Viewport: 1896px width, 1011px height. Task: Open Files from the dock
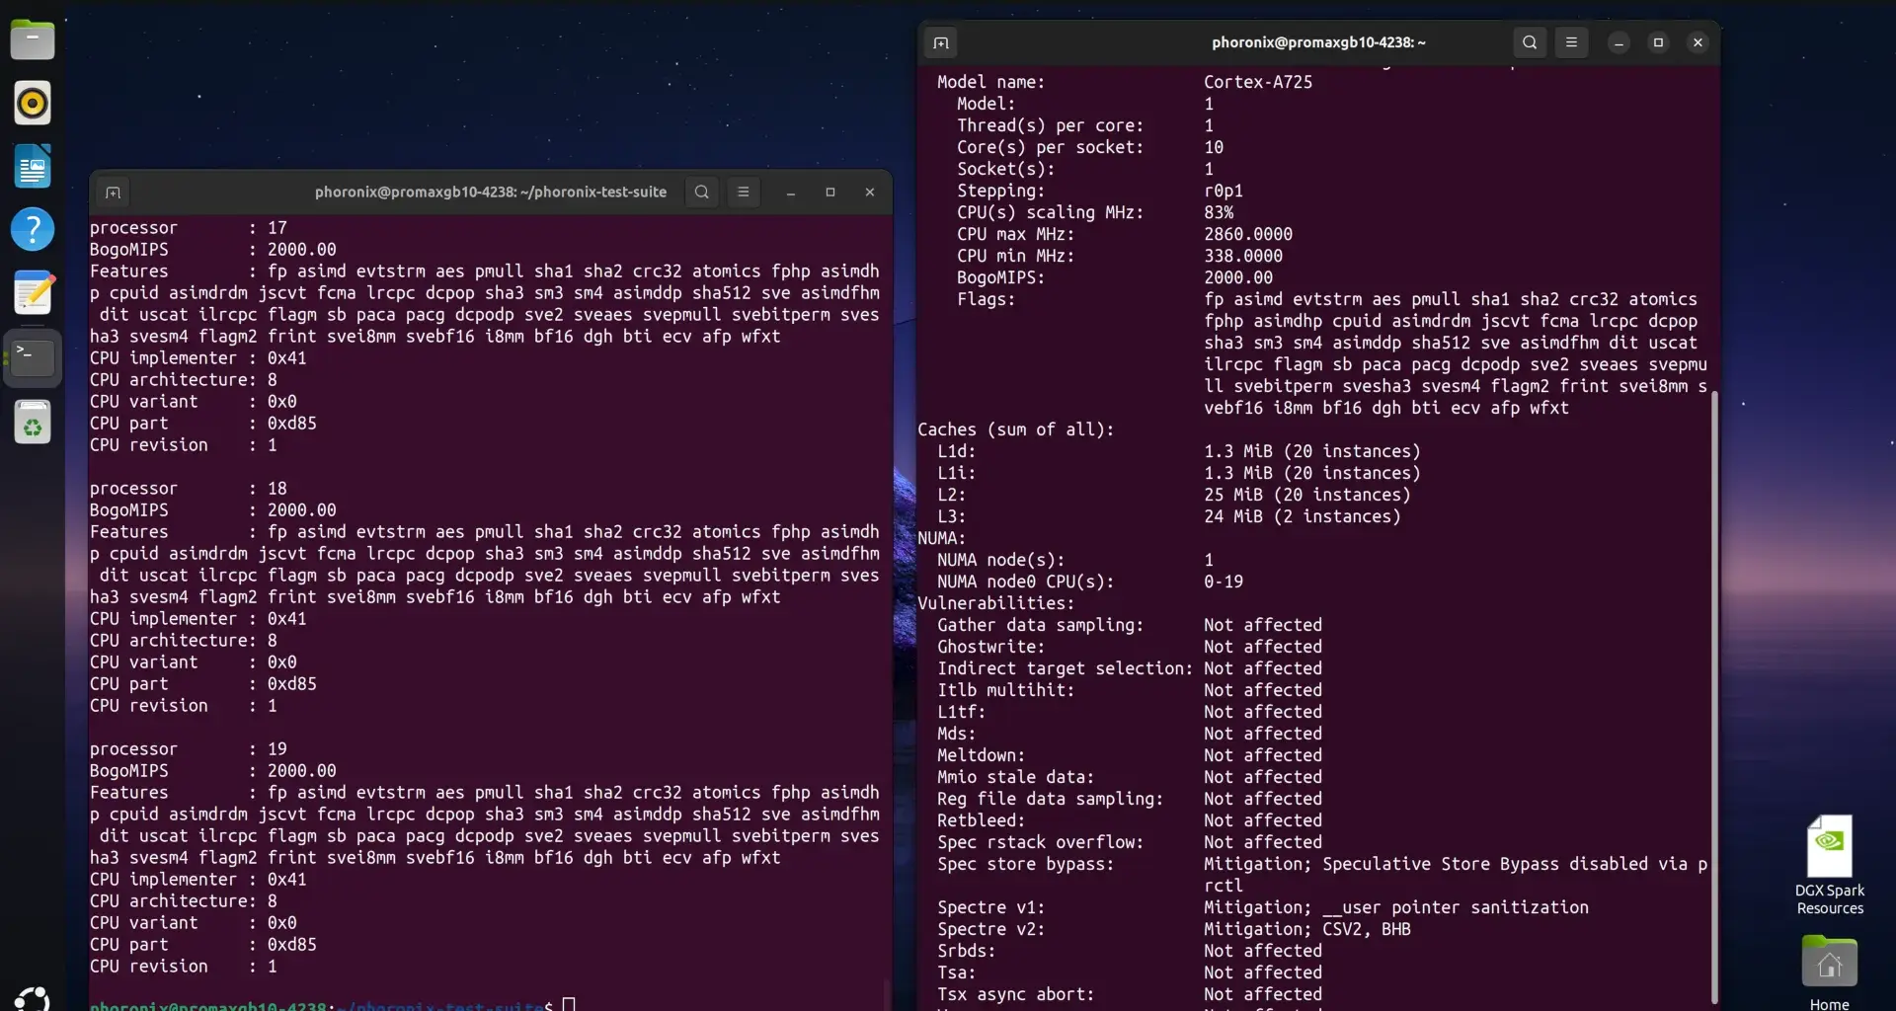(x=33, y=39)
